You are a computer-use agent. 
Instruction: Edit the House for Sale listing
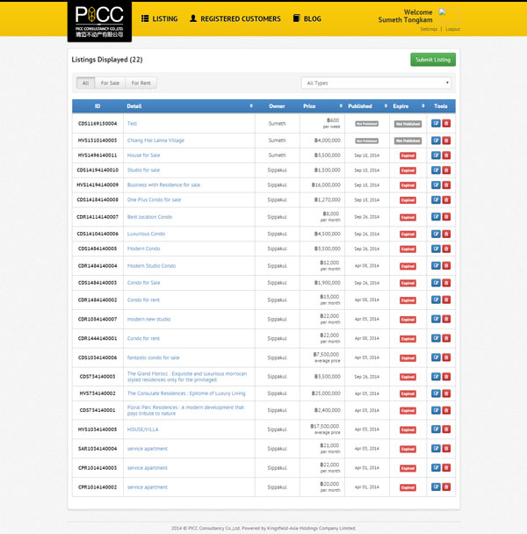pyautogui.click(x=436, y=155)
